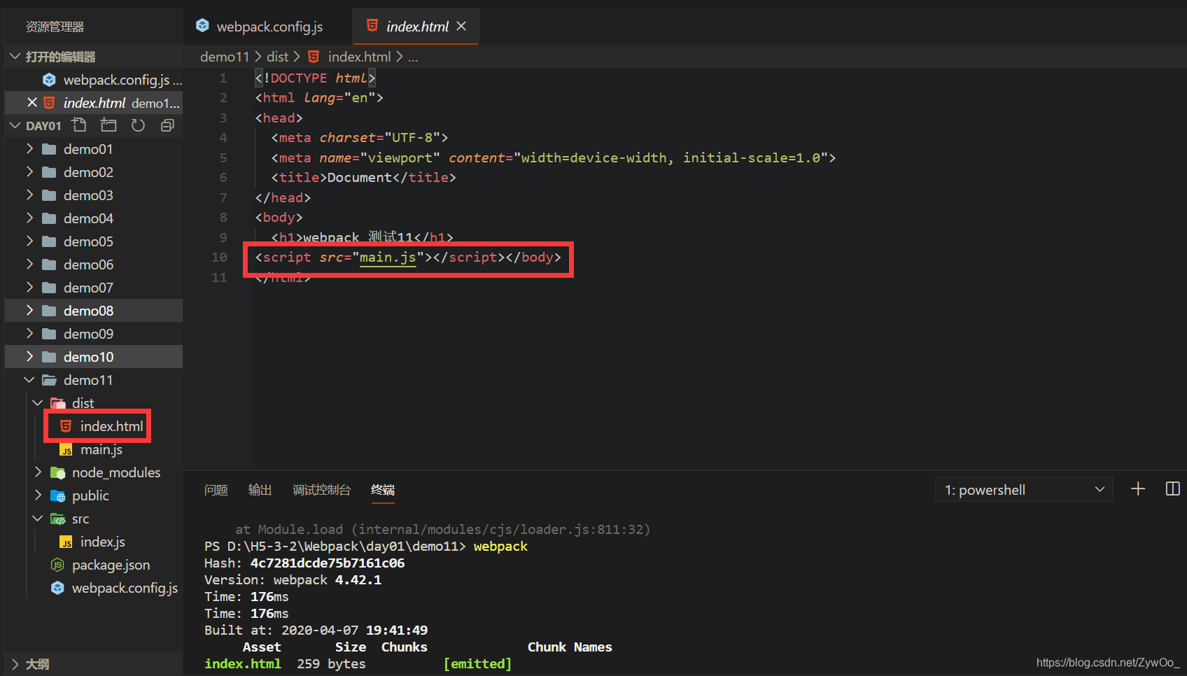Click line number 10 in the editor gutter
Screen dimensions: 1187x676
[x=219, y=258]
